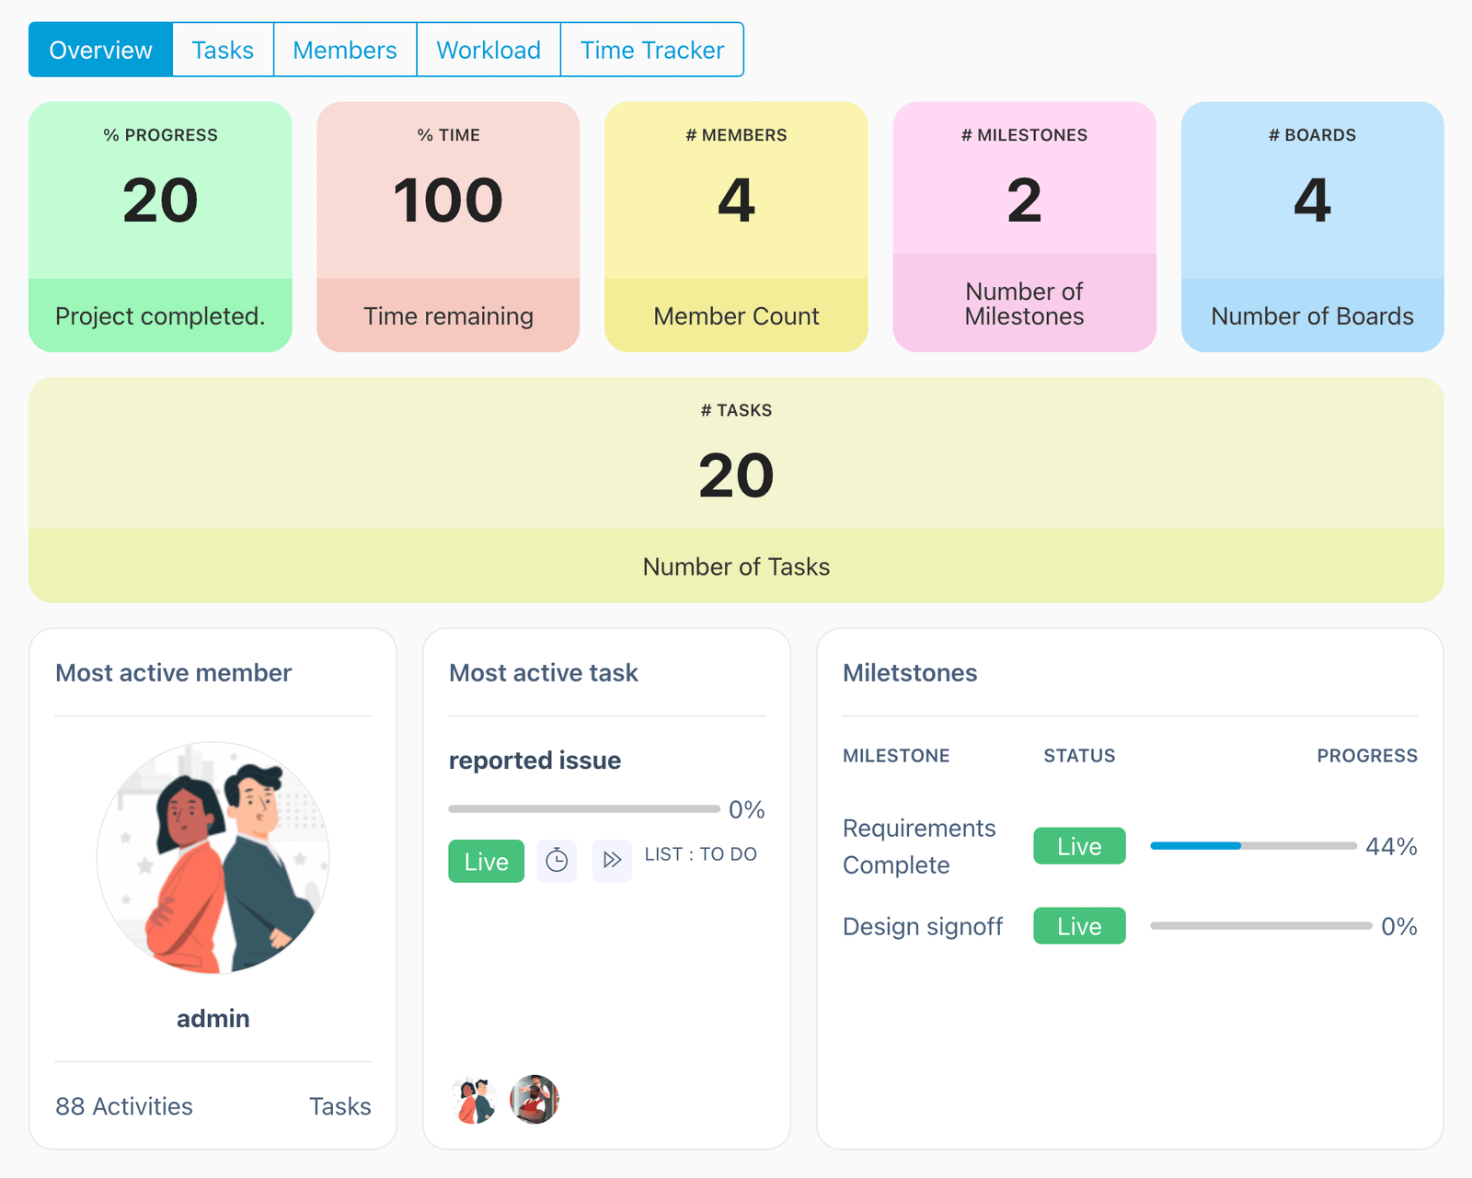Screen dimensions: 1472x1178
Task: Select the Overview tab
Action: click(99, 50)
